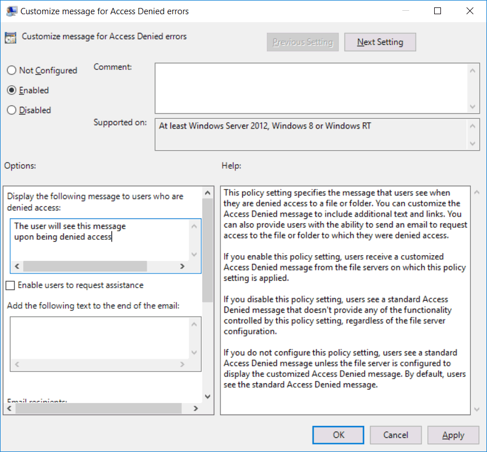The height and width of the screenshot is (452, 487).
Task: Click OK to confirm the settings
Action: [338, 434]
